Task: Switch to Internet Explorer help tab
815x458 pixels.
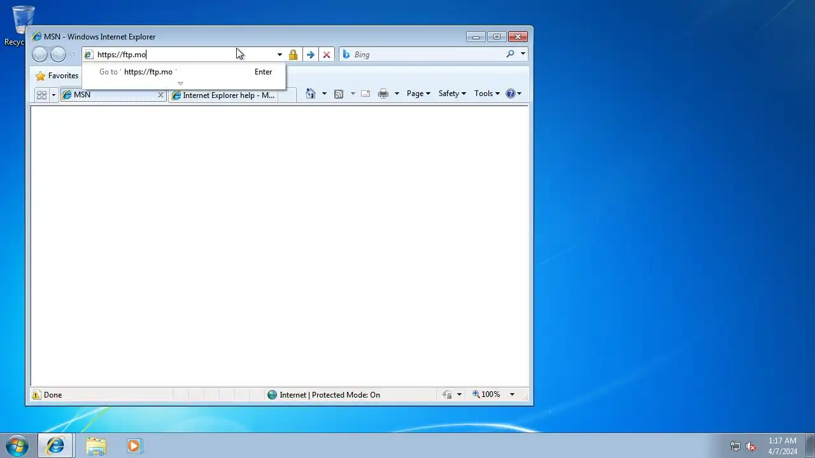Action: (223, 95)
